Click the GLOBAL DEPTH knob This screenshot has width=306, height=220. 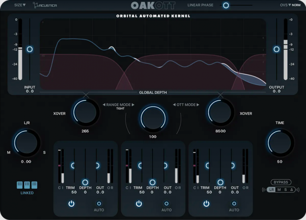pyautogui.click(x=153, y=119)
